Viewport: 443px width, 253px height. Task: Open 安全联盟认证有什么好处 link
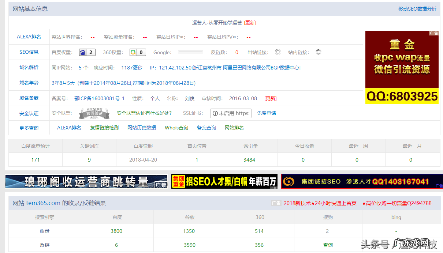point(144,113)
